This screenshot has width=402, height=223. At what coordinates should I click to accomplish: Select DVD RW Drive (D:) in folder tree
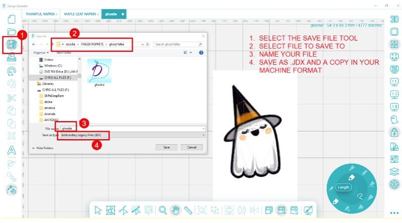[x=58, y=72]
